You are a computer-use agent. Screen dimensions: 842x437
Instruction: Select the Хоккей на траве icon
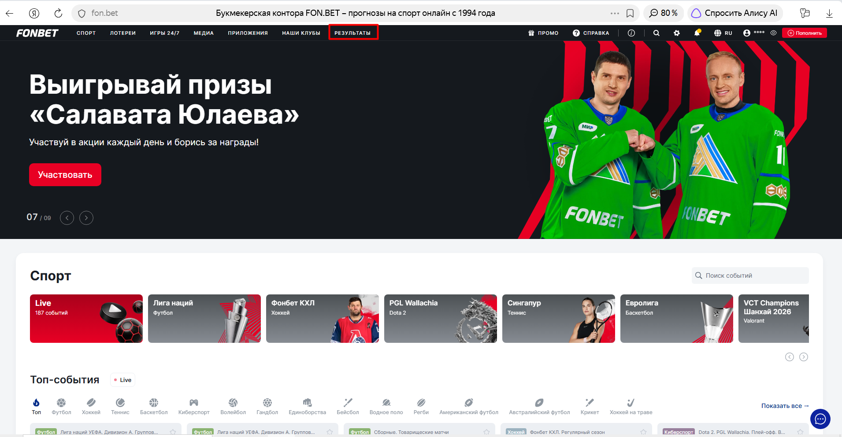[631, 406]
